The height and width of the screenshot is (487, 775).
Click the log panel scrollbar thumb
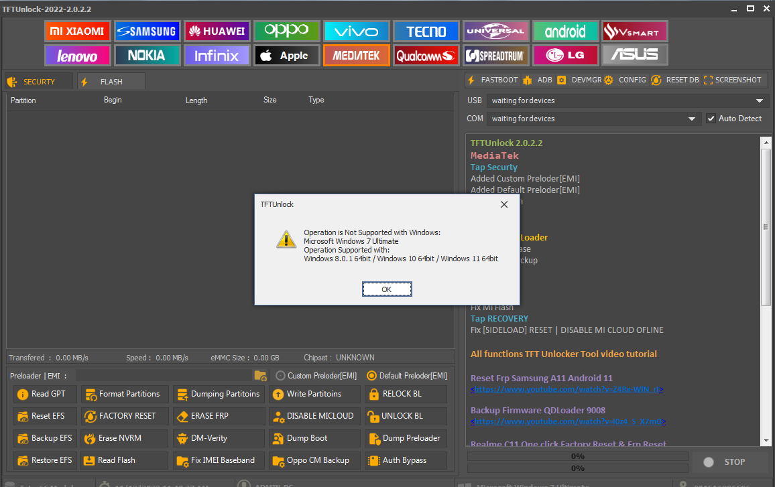pyautogui.click(x=766, y=227)
